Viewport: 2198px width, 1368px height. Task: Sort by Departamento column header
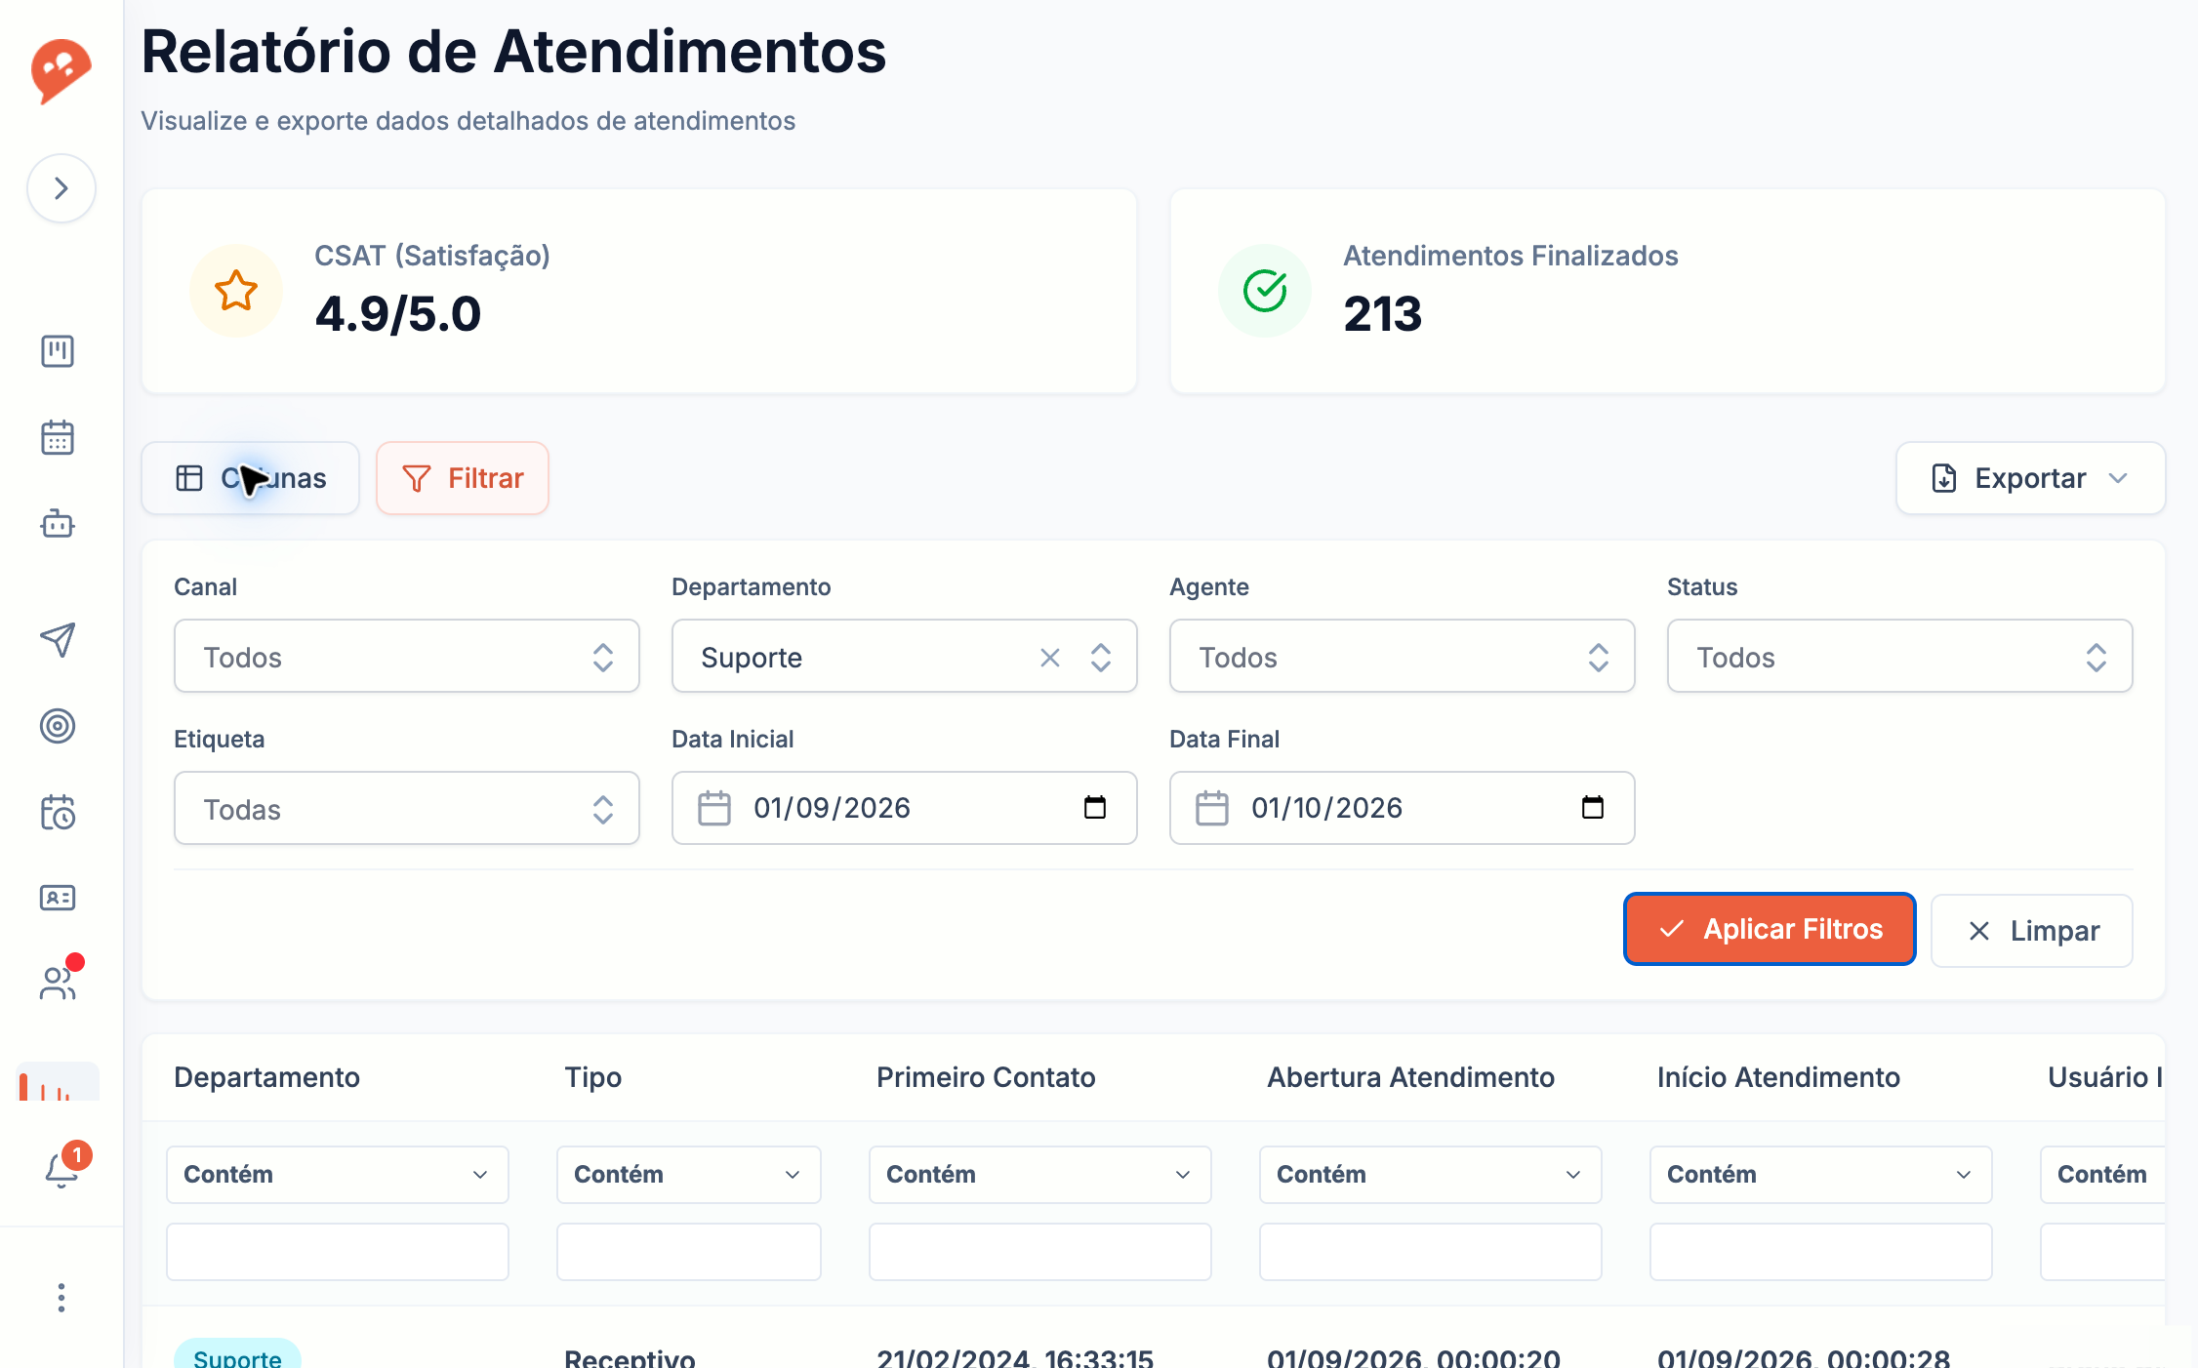click(266, 1077)
